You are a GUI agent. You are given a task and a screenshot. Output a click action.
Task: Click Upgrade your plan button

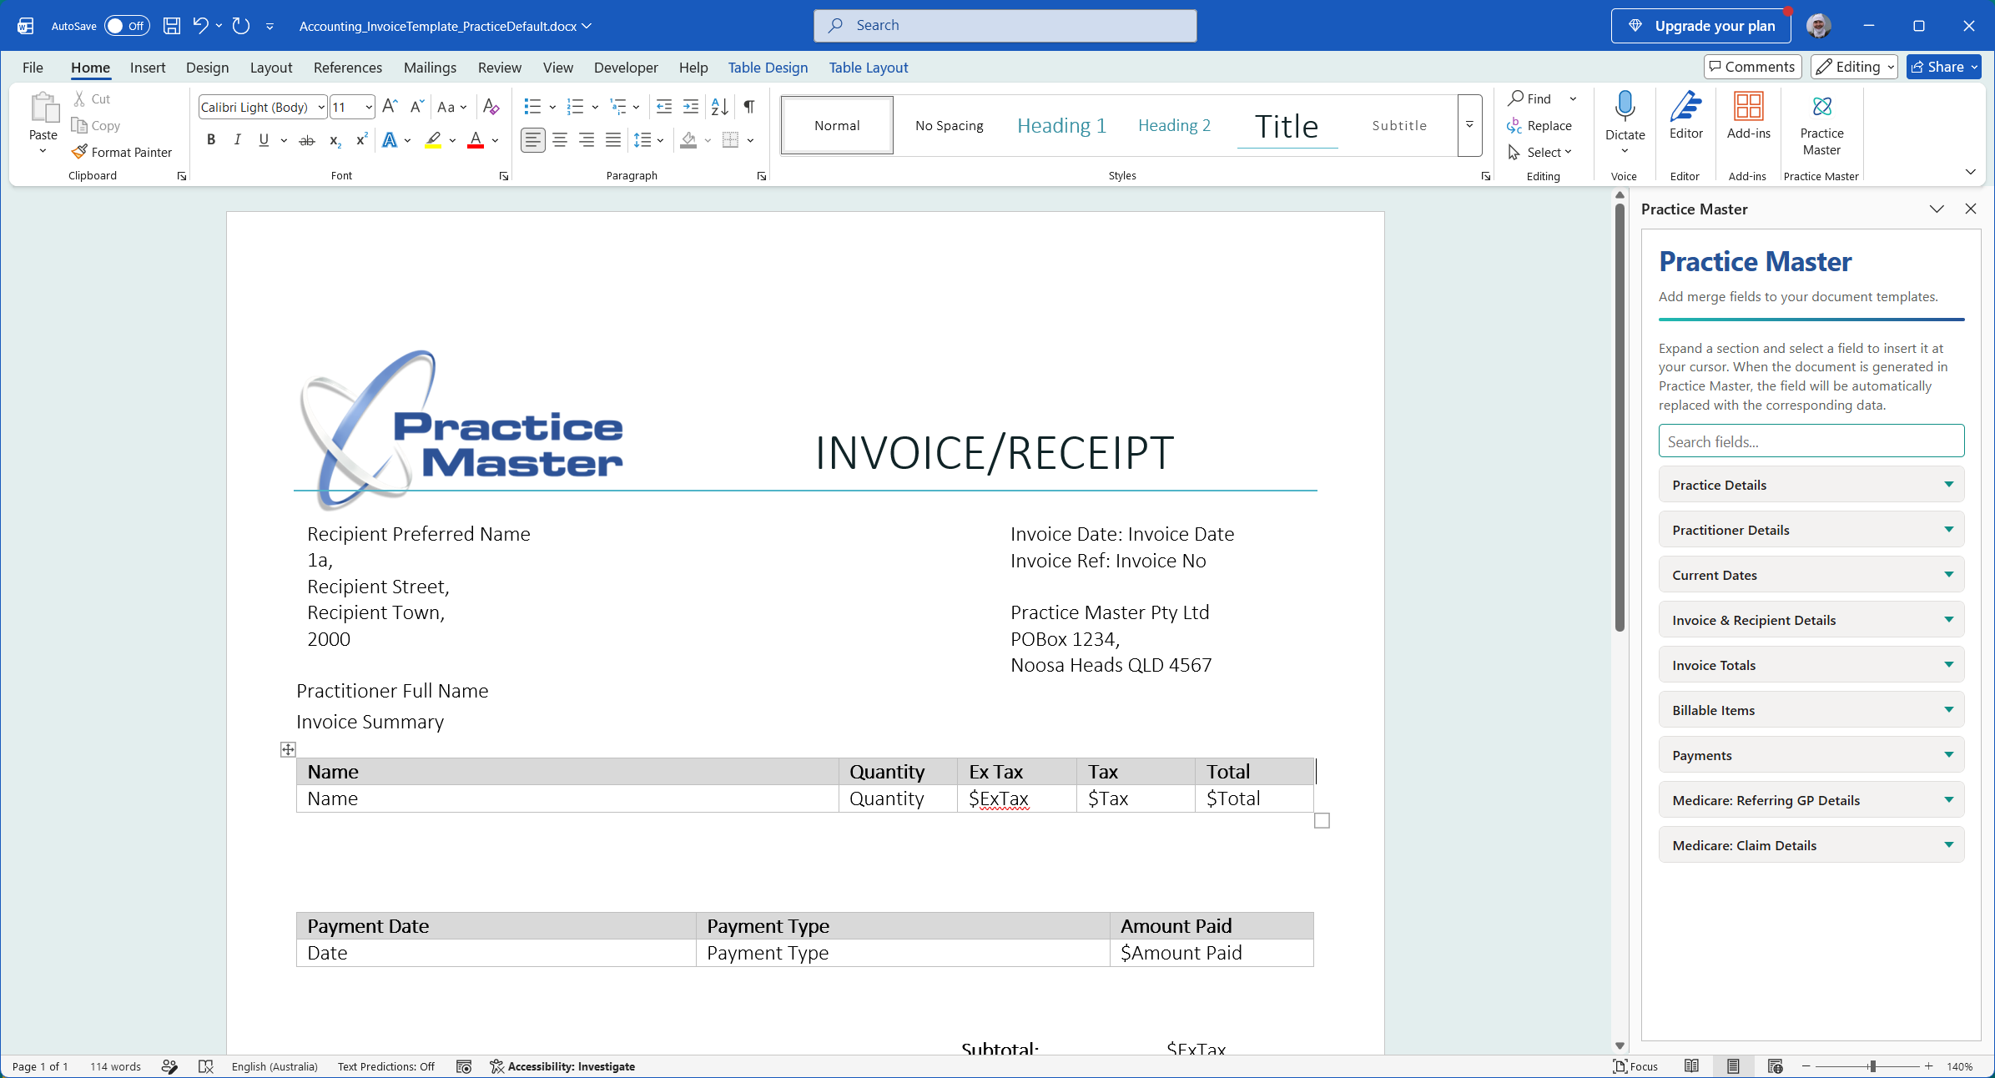pyautogui.click(x=1700, y=26)
